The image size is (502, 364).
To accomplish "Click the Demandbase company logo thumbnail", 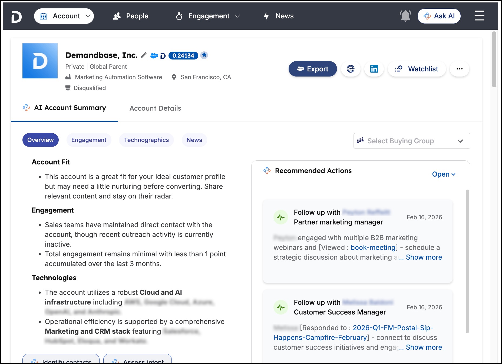I will [40, 61].
